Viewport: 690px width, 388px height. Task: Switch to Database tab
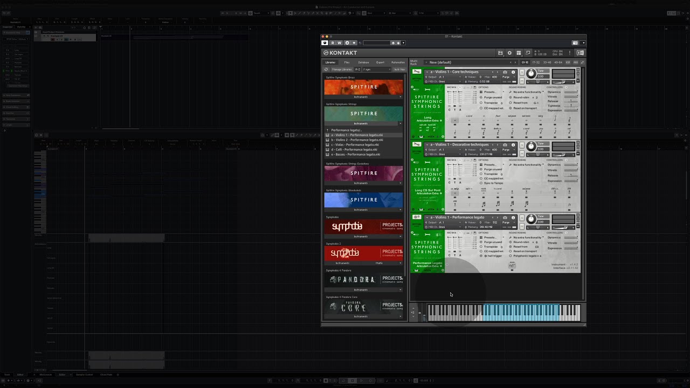363,63
